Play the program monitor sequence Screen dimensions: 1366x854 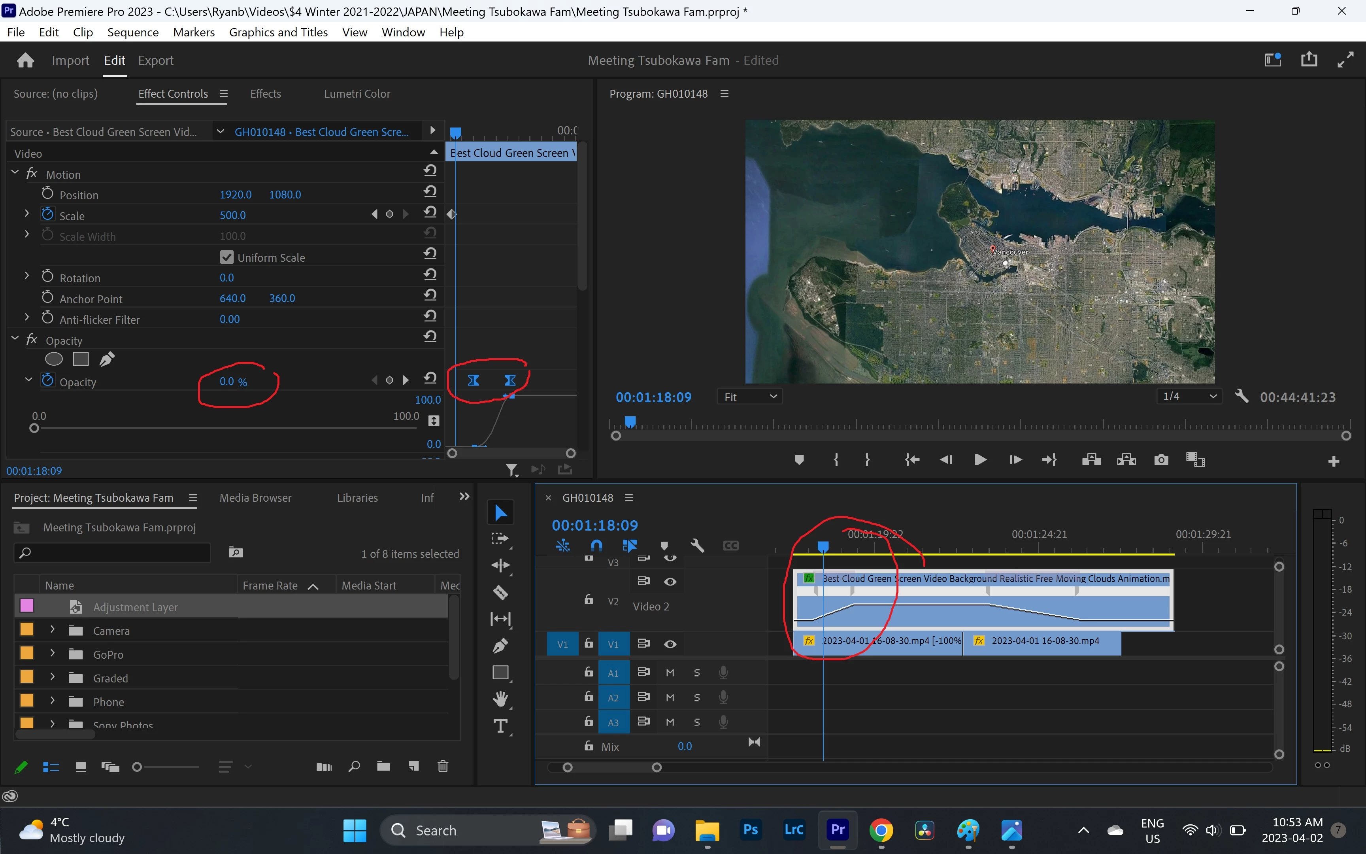click(980, 460)
